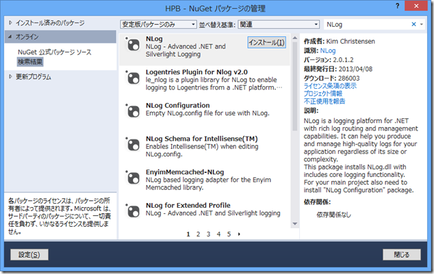
Task: Open the search history dropdown arrow
Action: [422, 25]
